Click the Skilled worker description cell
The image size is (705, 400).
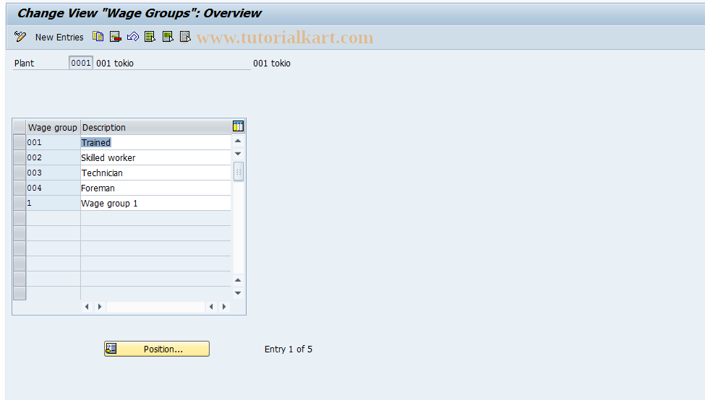pos(155,157)
